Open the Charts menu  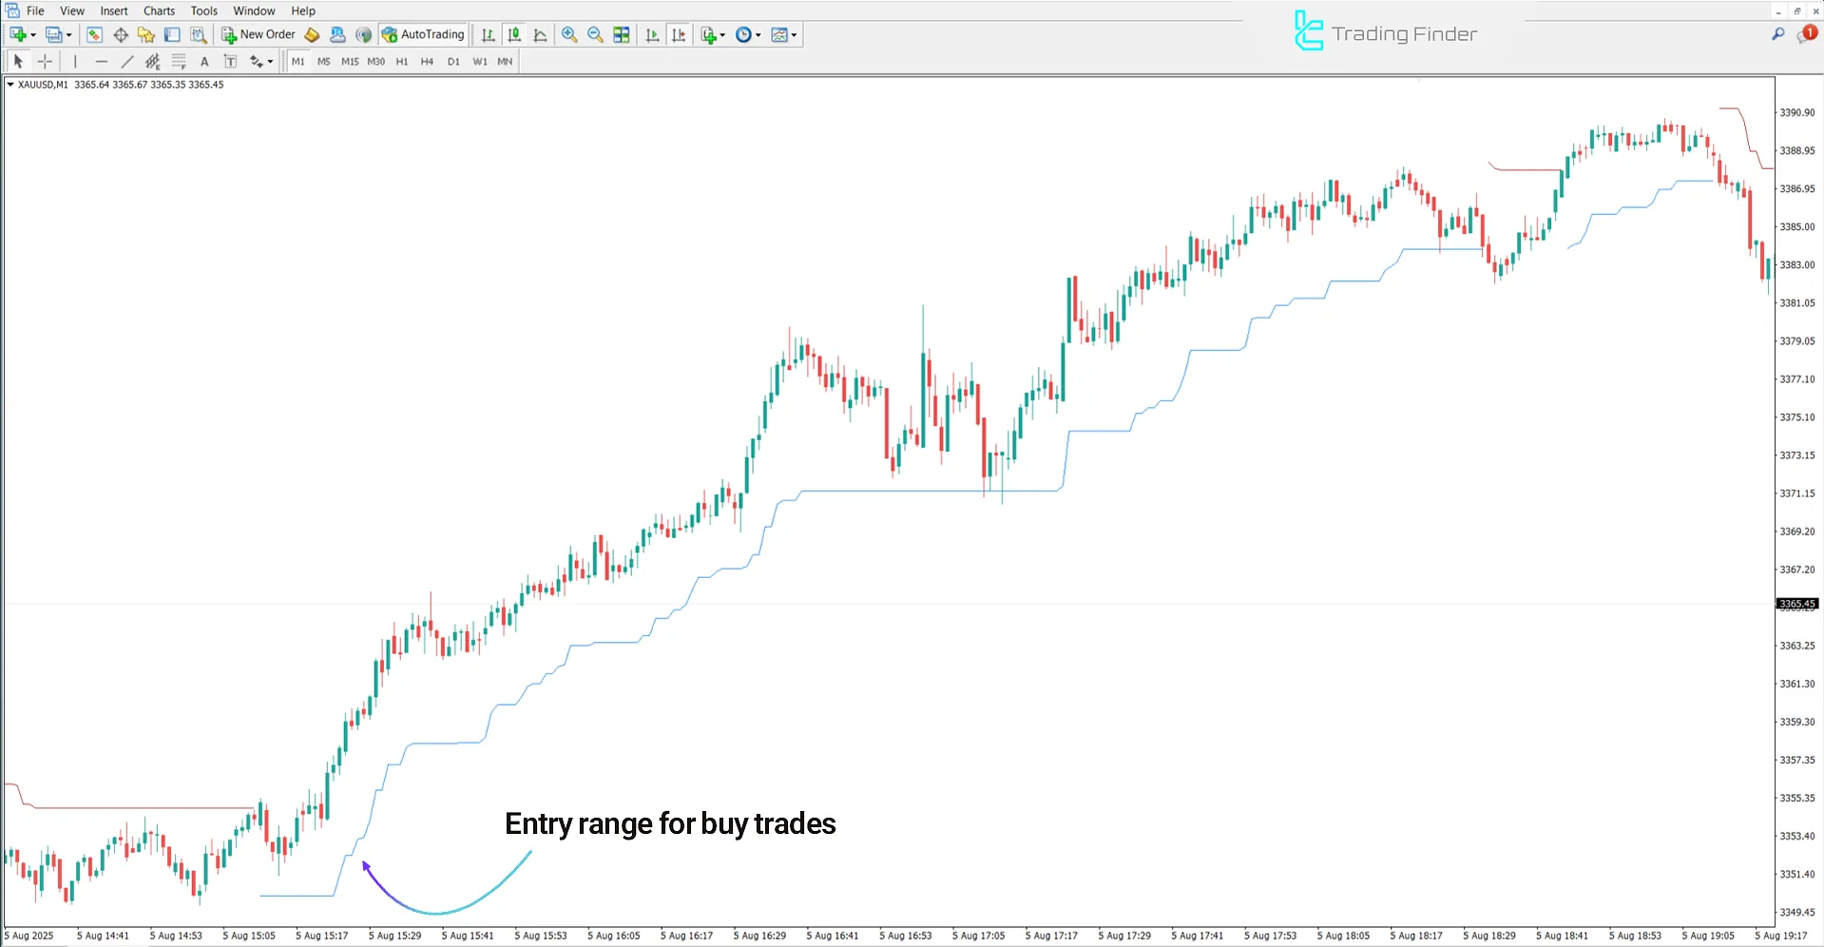click(x=158, y=10)
